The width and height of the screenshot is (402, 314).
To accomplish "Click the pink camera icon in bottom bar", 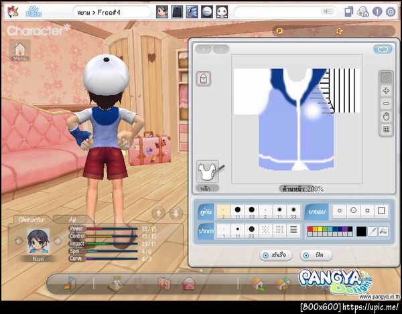I will coord(164,284).
